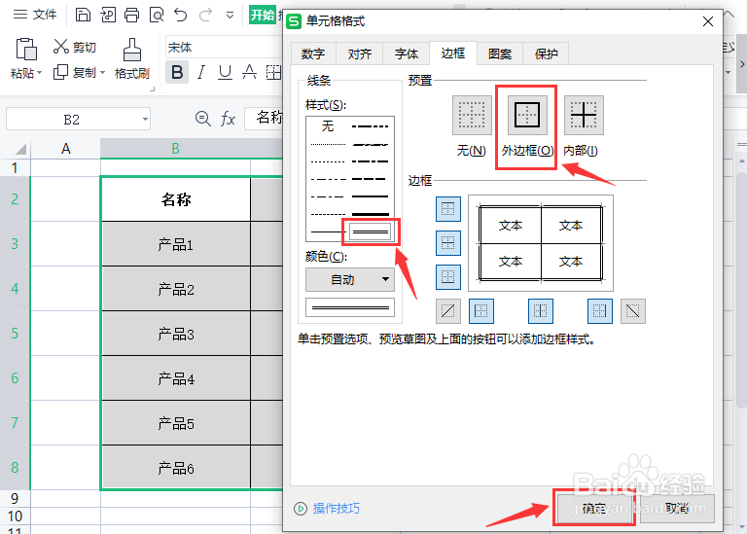747x534 pixels.
Task: Toggle the left border button
Action: 481,311
